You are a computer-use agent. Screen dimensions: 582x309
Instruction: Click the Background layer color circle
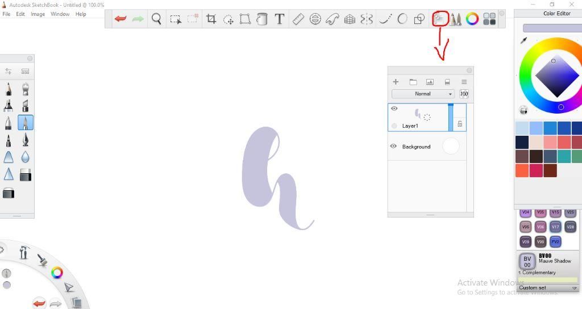coord(451,146)
